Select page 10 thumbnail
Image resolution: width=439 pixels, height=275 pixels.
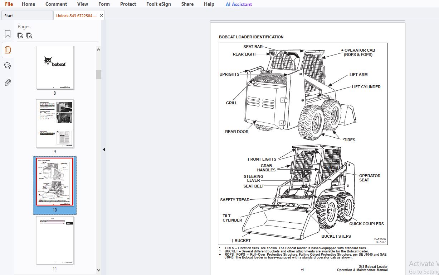55,182
